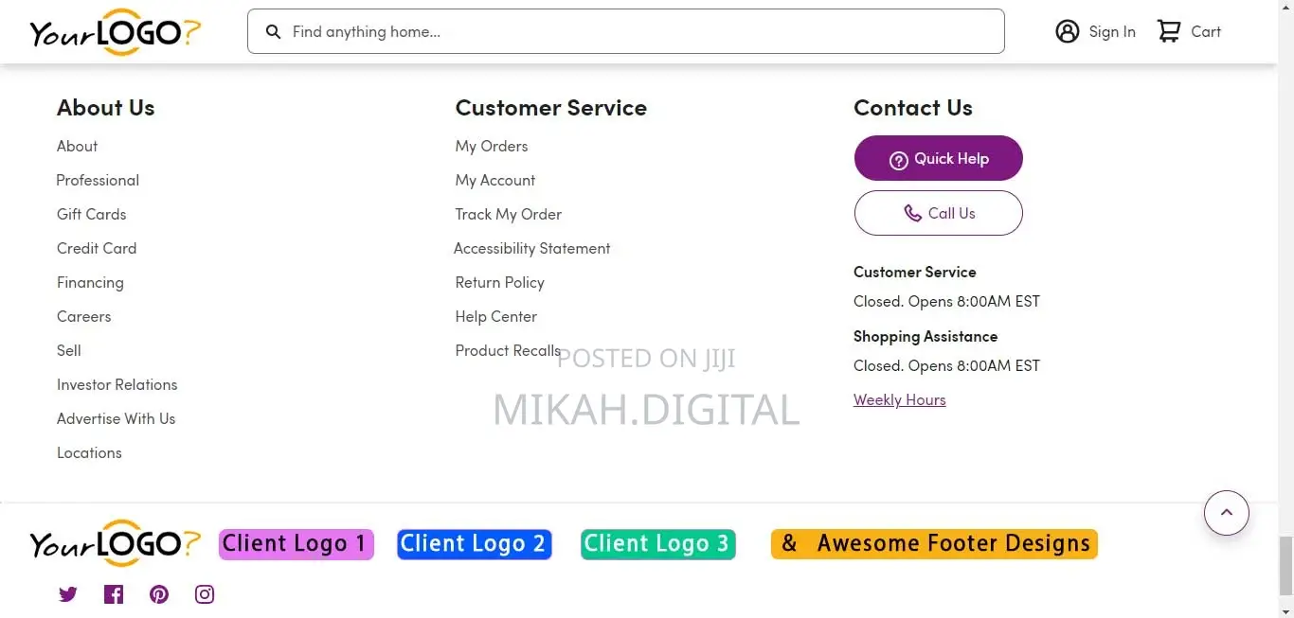1294x618 pixels.
Task: Open the shopping Cart icon
Action: pos(1170,30)
